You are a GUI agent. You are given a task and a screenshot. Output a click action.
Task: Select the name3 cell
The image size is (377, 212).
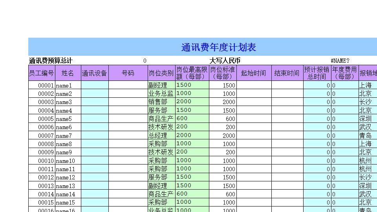pyautogui.click(x=68, y=102)
